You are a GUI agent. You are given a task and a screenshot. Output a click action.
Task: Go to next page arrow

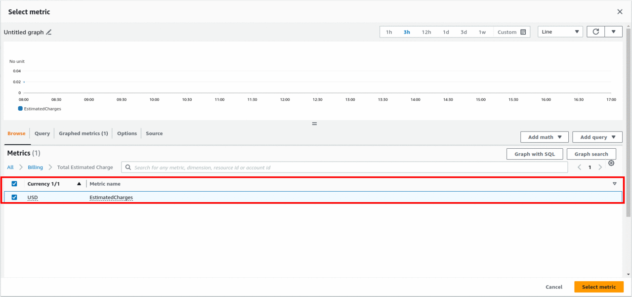pos(600,168)
